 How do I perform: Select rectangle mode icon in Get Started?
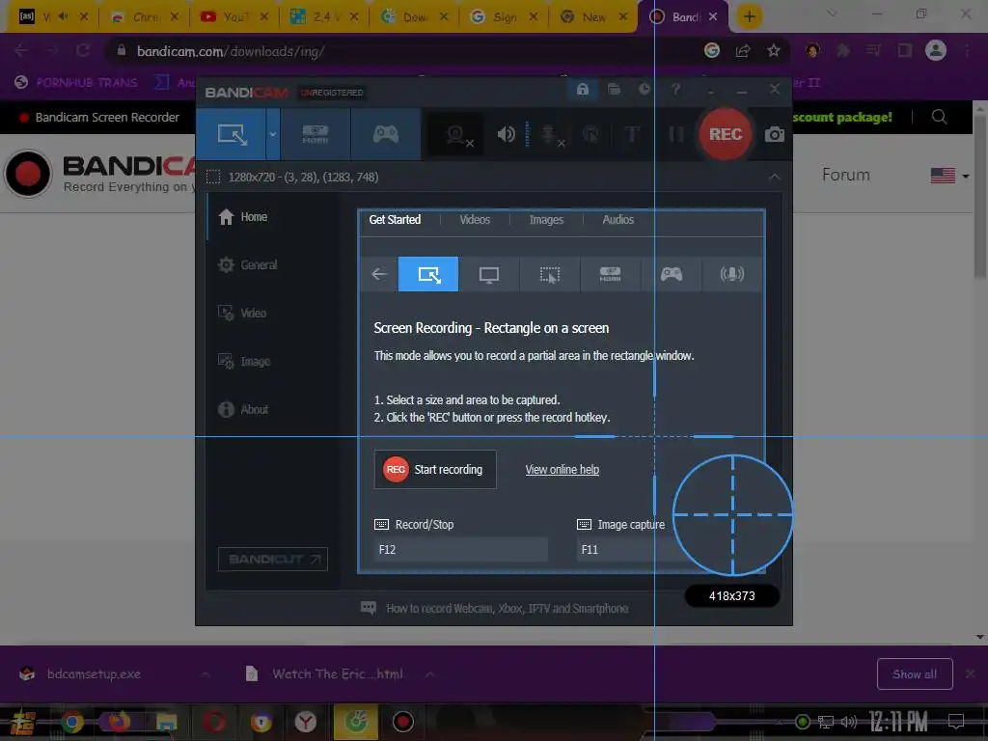(428, 274)
